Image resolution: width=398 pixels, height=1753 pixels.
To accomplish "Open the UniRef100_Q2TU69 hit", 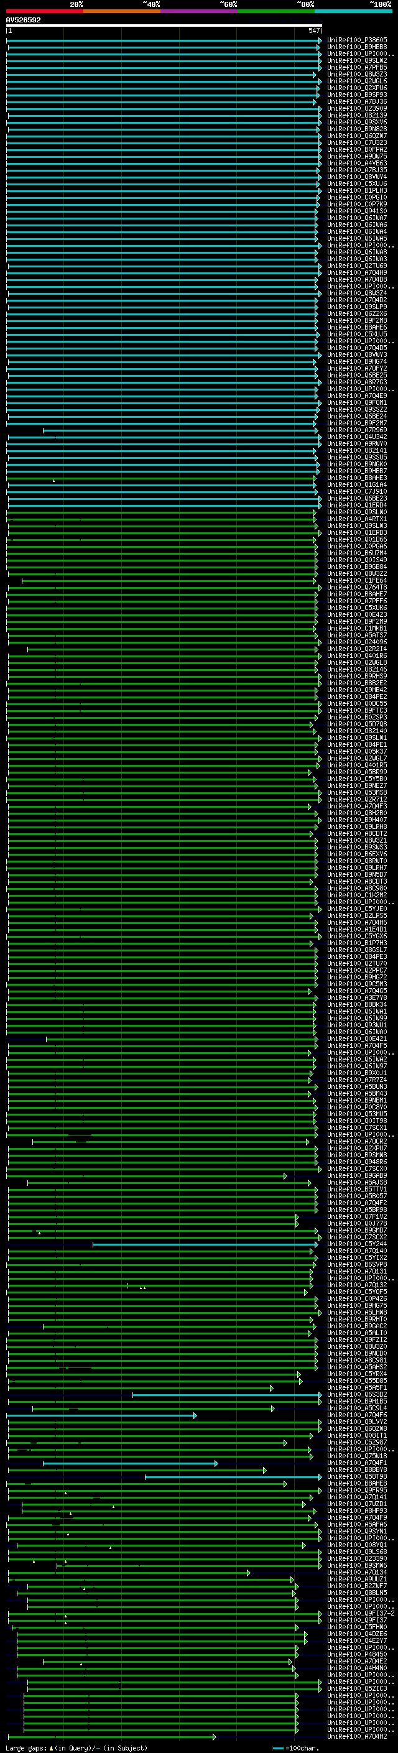I will (357, 266).
